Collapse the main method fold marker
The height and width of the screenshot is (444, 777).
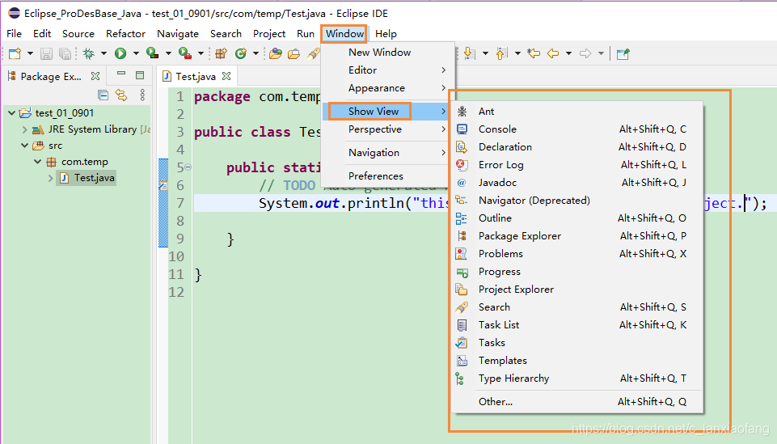coord(188,167)
